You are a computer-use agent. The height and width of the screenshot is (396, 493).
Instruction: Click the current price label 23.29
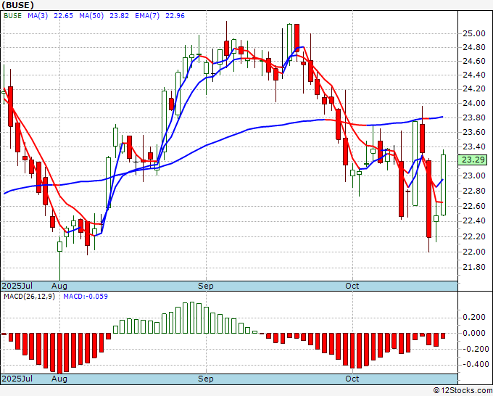473,160
